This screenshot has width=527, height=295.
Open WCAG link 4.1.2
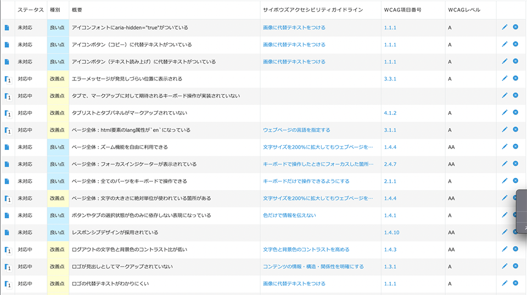click(390, 113)
